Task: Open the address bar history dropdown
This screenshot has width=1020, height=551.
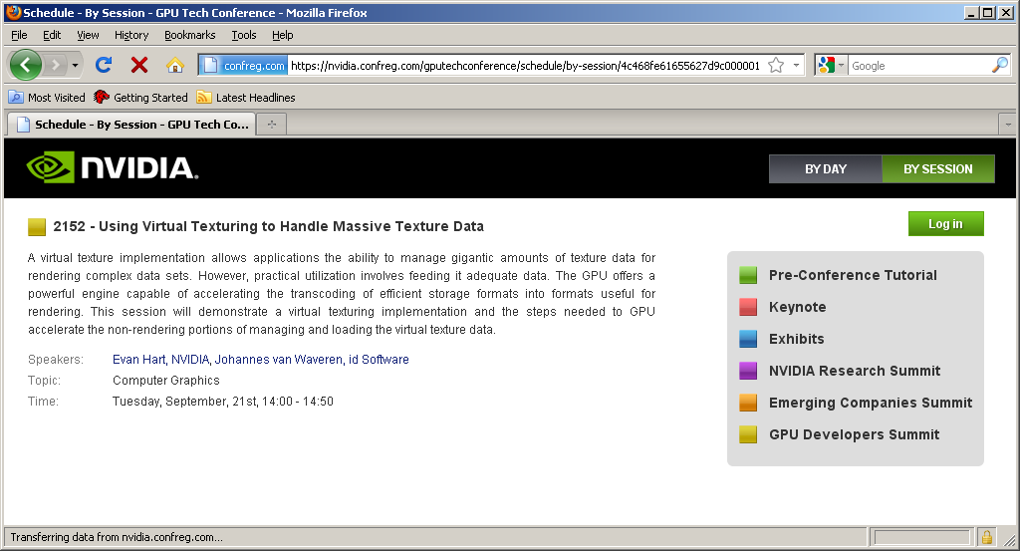Action: click(x=797, y=66)
